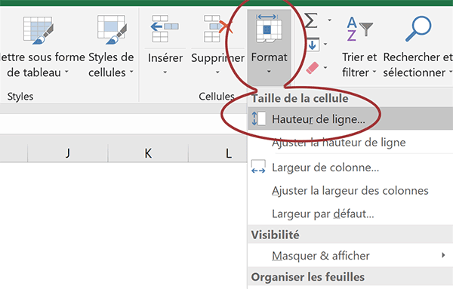Viewport: 453px width, 289px height.
Task: Expand the Supprimer dropdown arrow
Action: [x=217, y=72]
